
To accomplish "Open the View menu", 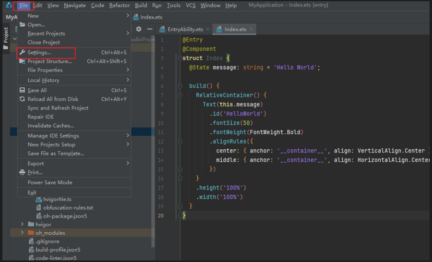I will pos(53,6).
